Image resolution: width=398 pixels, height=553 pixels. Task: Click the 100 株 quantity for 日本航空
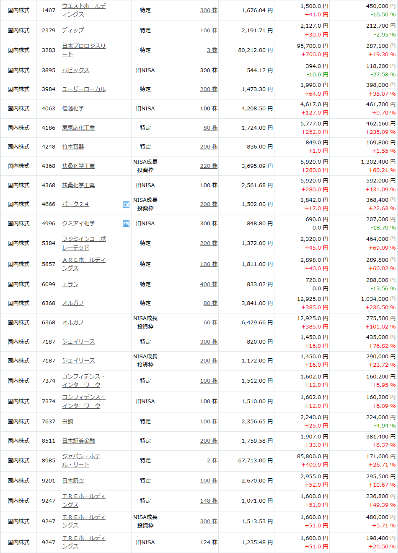[209, 480]
